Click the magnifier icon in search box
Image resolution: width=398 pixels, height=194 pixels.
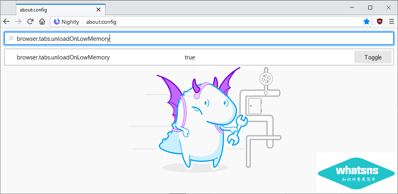pyautogui.click(x=11, y=38)
